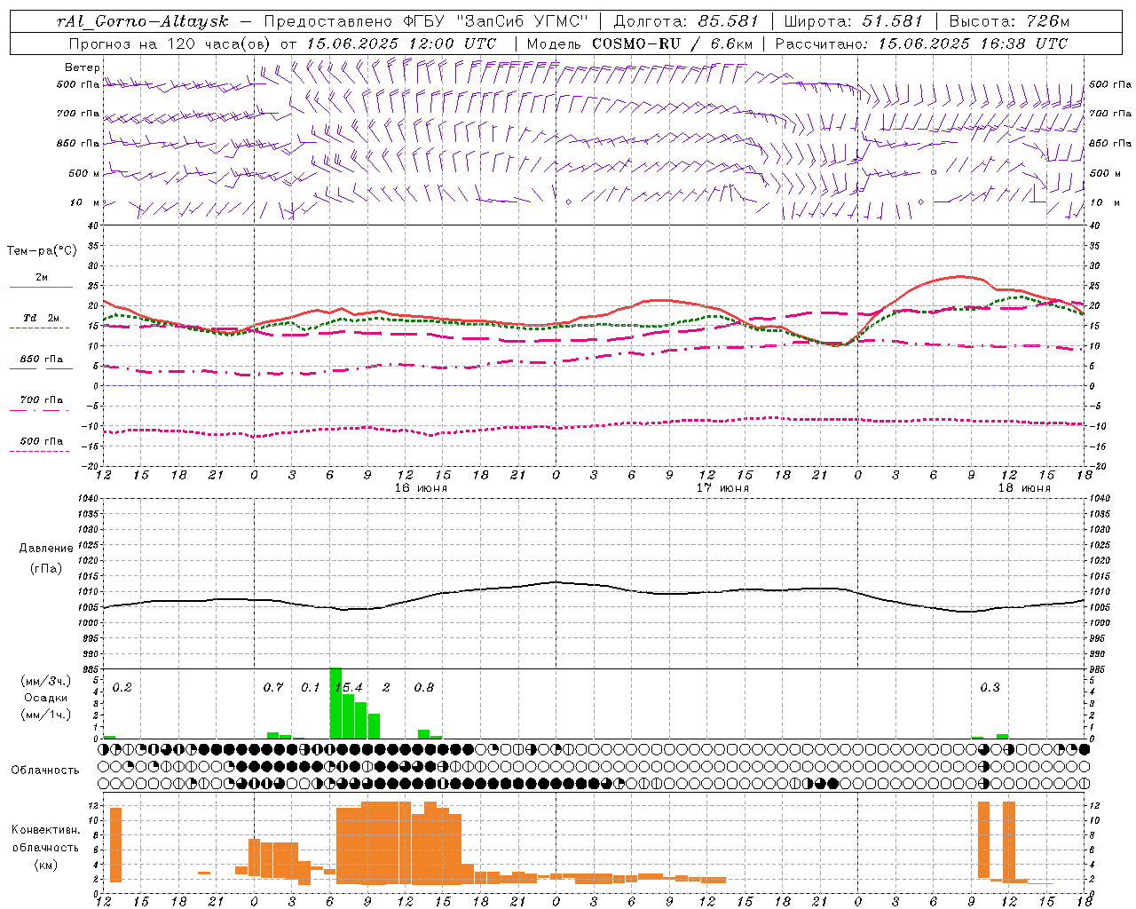Click the Широта: 51.581 header value

(854, 21)
